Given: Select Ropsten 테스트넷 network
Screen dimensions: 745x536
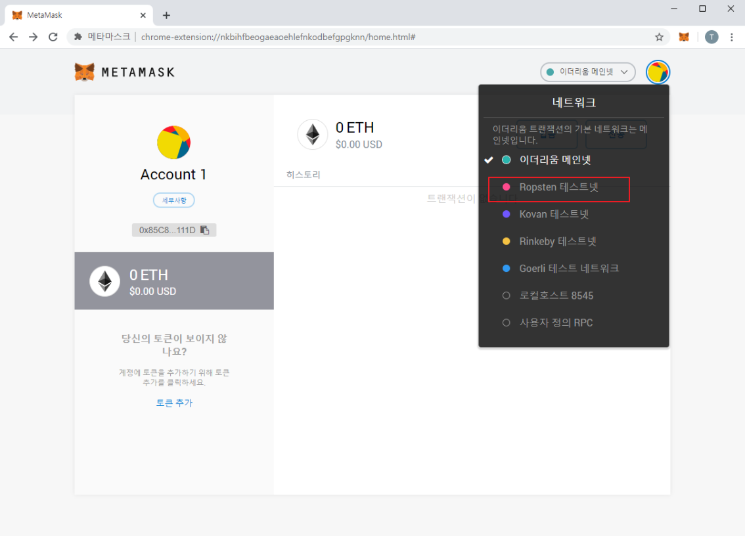Looking at the screenshot, I should tap(574, 187).
